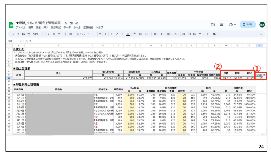Apply strikethrough formatting
Image resolution: width=271 pixels, height=155 pixels.
[122, 34]
